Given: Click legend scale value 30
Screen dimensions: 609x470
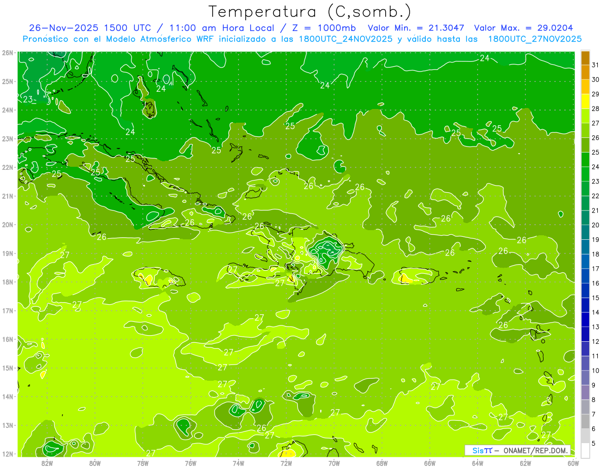Looking at the screenshot, I should [596, 80].
